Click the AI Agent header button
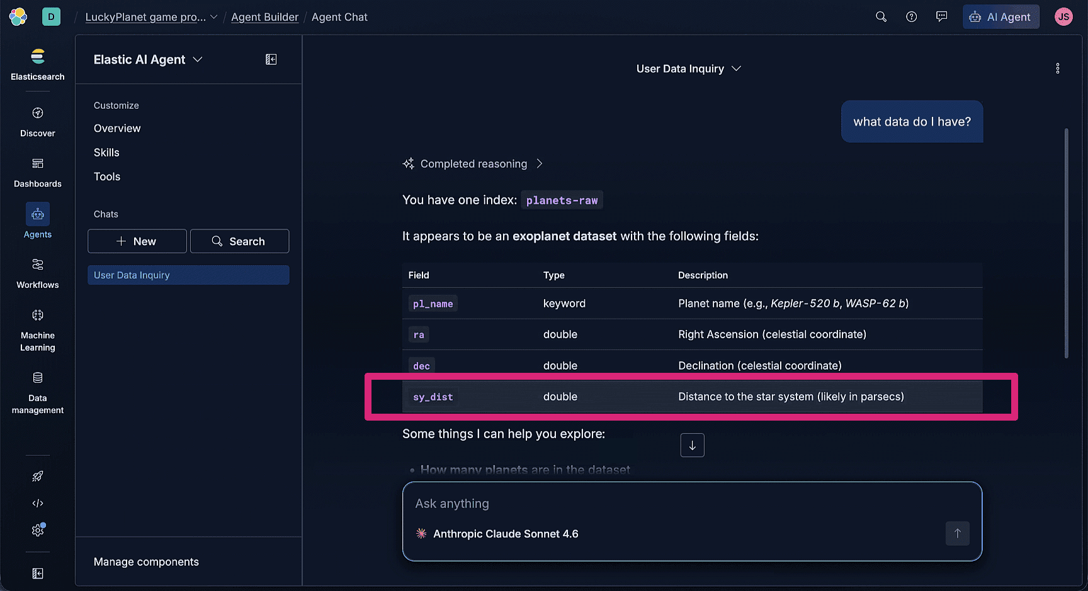 click(x=1000, y=17)
